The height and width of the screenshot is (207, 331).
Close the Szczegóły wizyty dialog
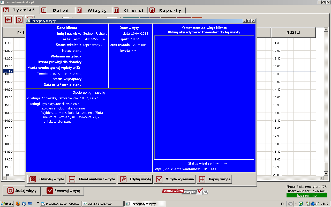[x=253, y=21]
